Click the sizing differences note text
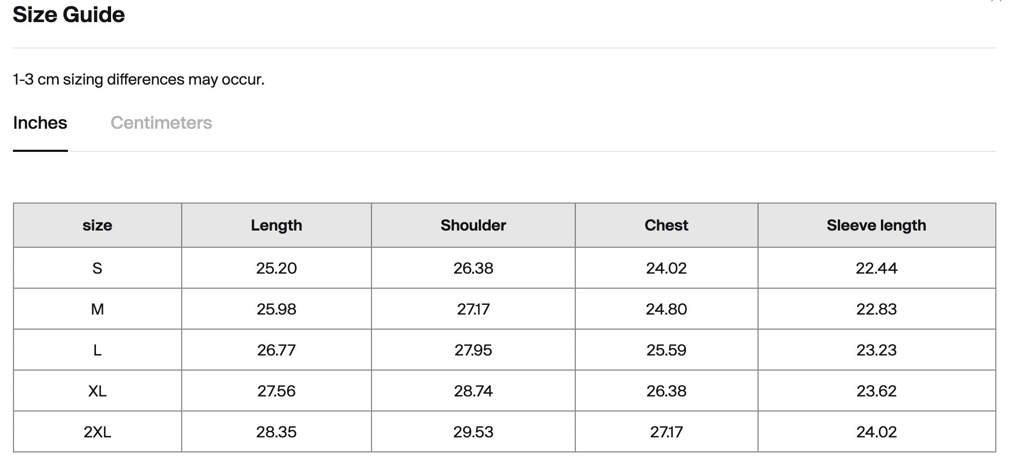The width and height of the screenshot is (1012, 460). tap(139, 80)
